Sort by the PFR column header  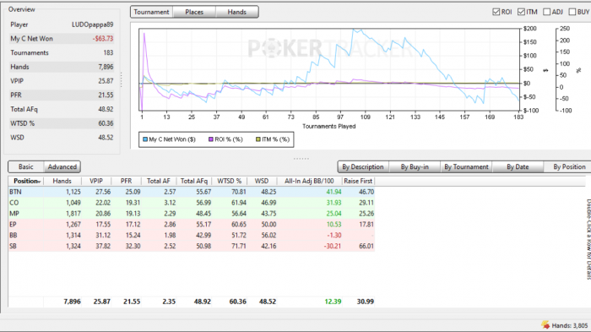point(126,181)
